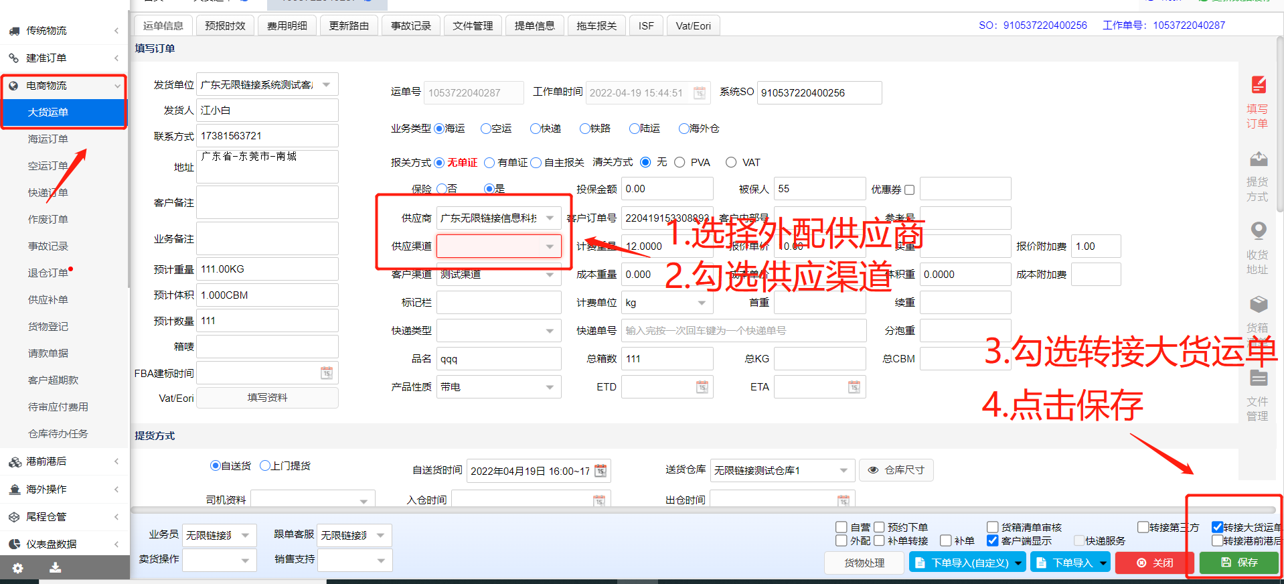Image resolution: width=1284 pixels, height=584 pixels.
Task: Click the 填写订单 icon in right sidebar
Action: coord(1258,86)
